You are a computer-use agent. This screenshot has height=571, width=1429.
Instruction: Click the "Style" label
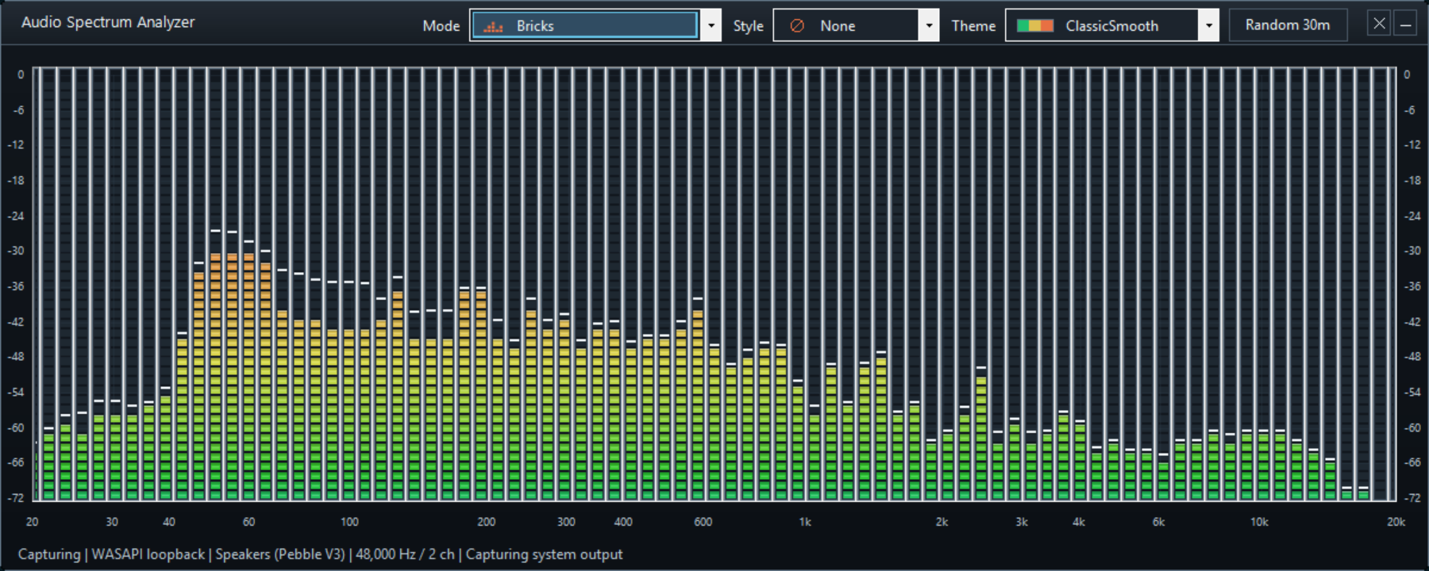click(x=749, y=26)
